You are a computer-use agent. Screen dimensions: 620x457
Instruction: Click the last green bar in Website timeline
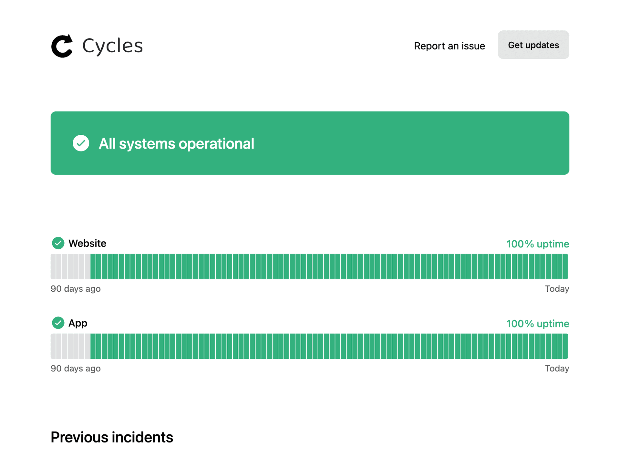click(565, 266)
